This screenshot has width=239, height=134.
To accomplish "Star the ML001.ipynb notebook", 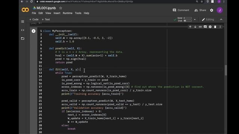I will (60, 8).
